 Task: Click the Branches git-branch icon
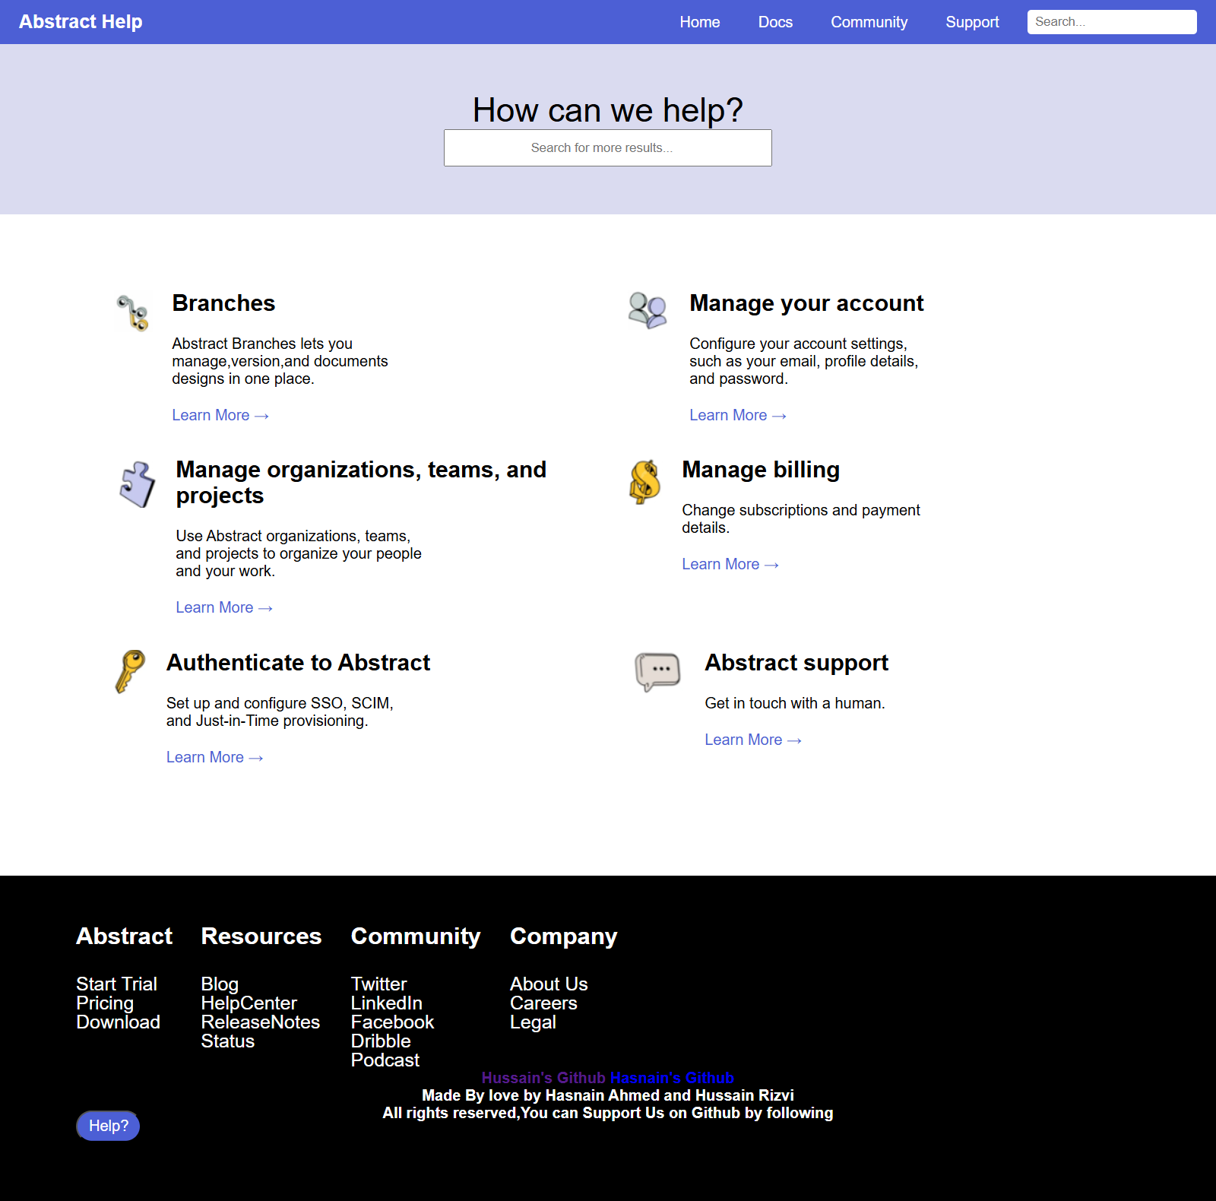tap(133, 313)
